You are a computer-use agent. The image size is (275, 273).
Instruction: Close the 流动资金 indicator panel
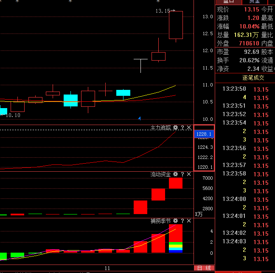pos(189,174)
